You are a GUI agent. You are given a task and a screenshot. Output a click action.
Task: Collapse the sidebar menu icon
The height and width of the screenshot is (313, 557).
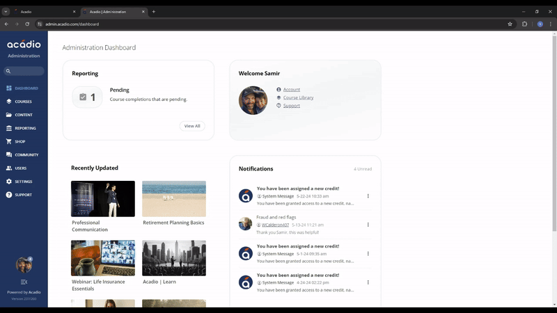tap(24, 282)
